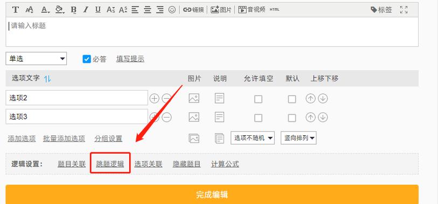Edit the 选项3 text field

tap(77, 116)
